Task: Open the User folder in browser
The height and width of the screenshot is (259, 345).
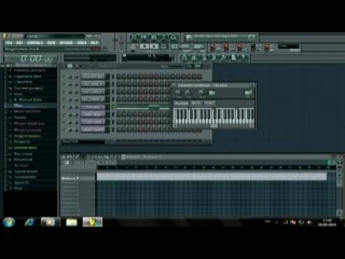Action: coord(18,188)
